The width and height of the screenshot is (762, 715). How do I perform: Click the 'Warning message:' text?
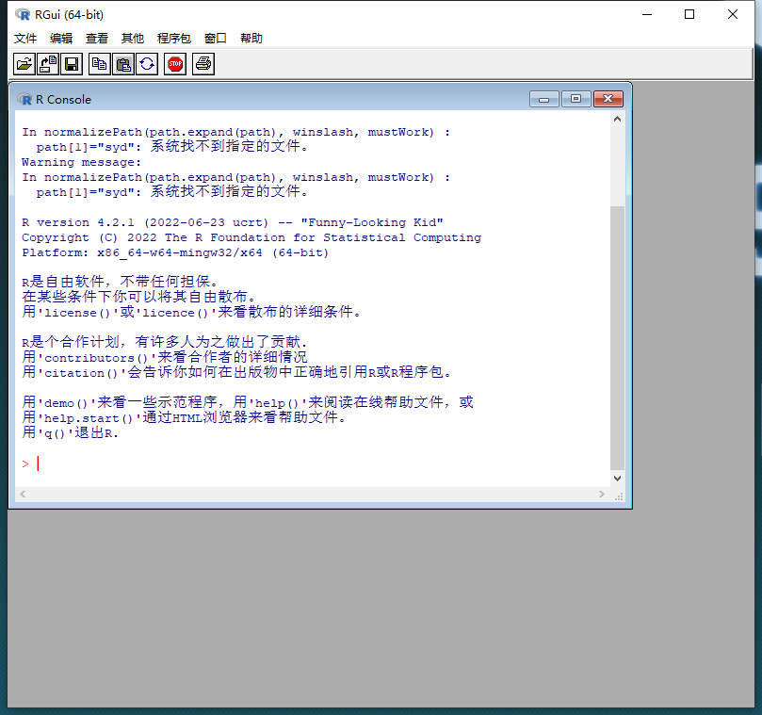point(81,162)
